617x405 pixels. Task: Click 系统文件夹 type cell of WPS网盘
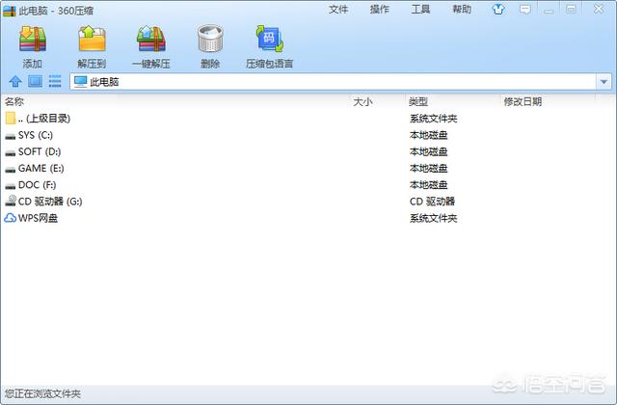(x=433, y=219)
